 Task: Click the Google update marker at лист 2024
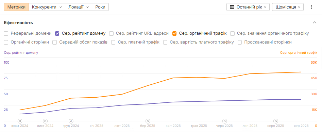pyautogui.click(x=45, y=121)
